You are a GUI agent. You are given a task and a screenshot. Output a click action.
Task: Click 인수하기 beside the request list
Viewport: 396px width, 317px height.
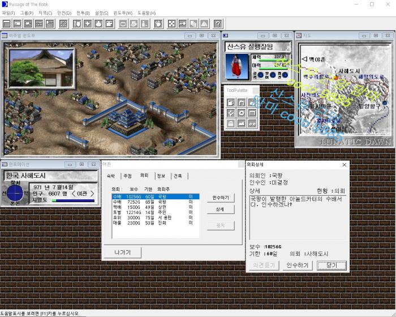click(221, 198)
